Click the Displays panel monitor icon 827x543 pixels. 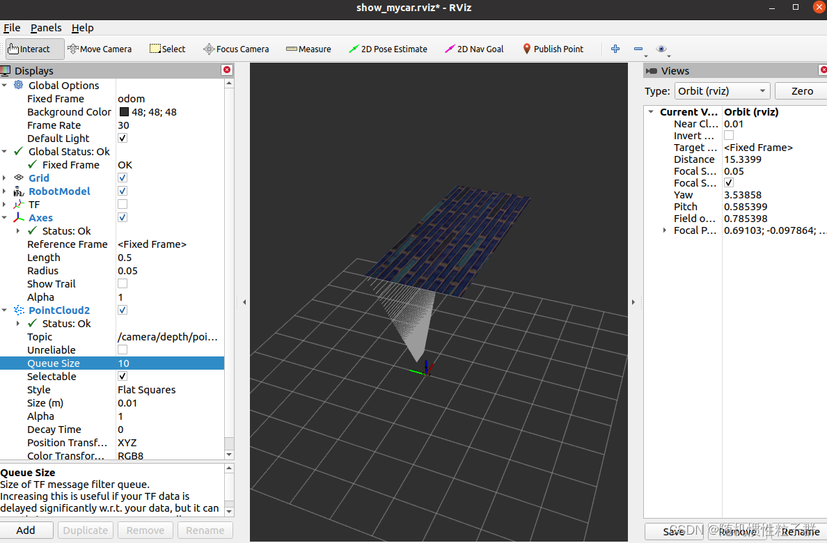[6, 70]
